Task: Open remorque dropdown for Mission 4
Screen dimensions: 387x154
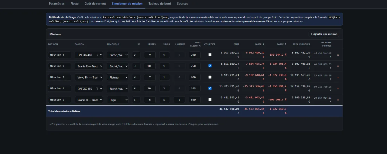Action: coord(117,88)
